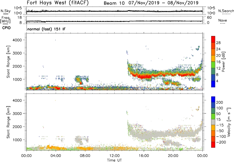Click the '-200' velocity scale value
Viewport: 234px width, 162px height.
tap(221, 142)
